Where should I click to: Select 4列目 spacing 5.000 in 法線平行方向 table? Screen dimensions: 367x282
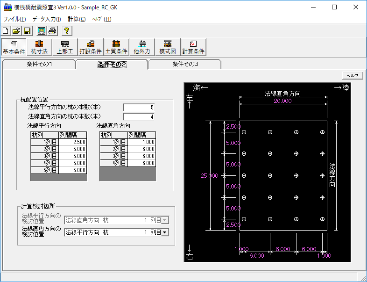pos(73,163)
